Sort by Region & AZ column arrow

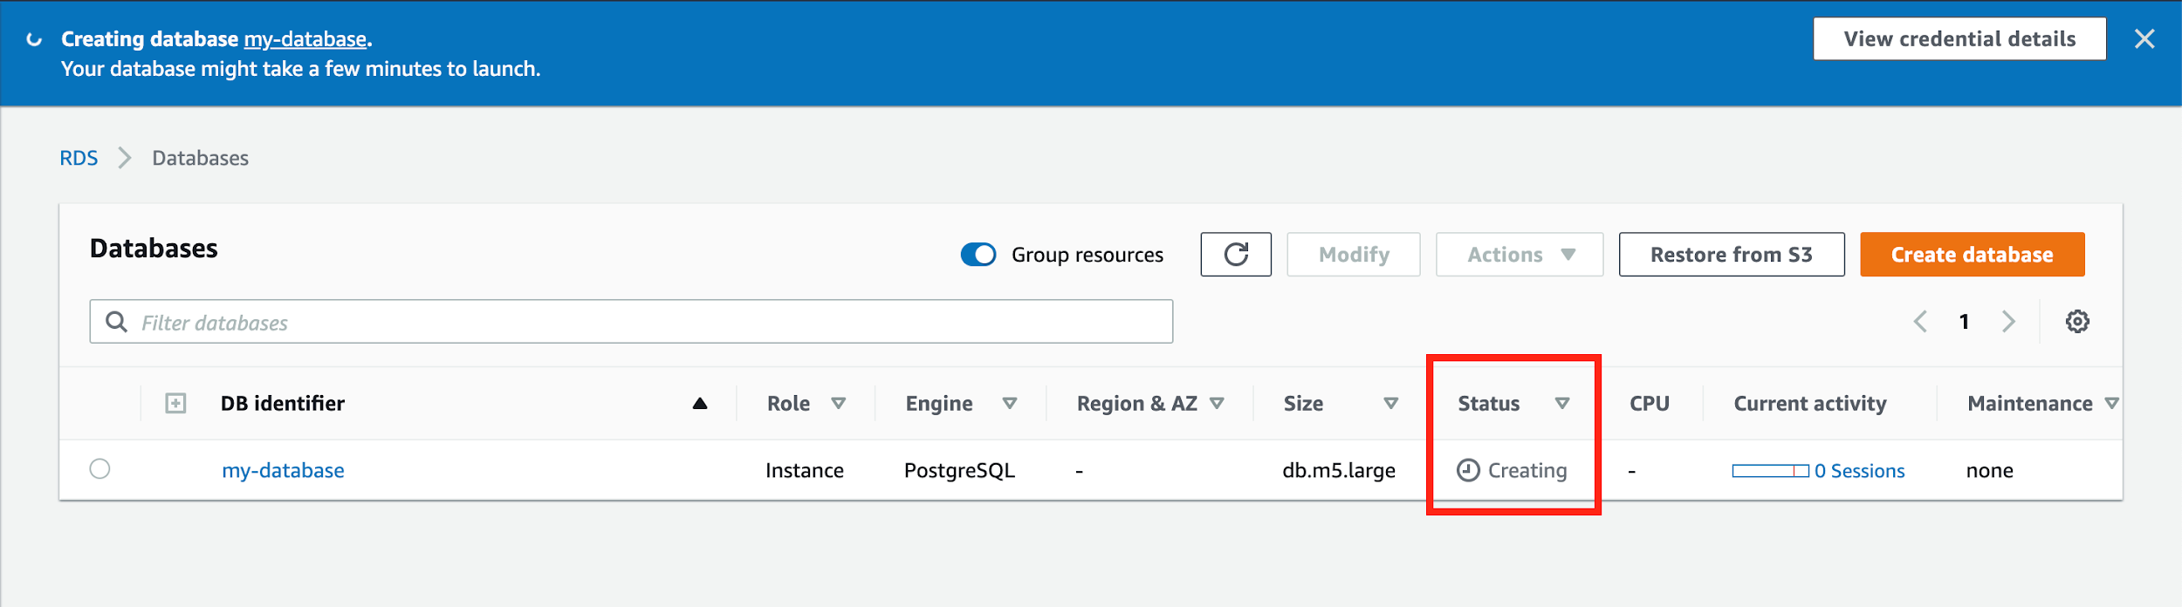[x=1217, y=403]
